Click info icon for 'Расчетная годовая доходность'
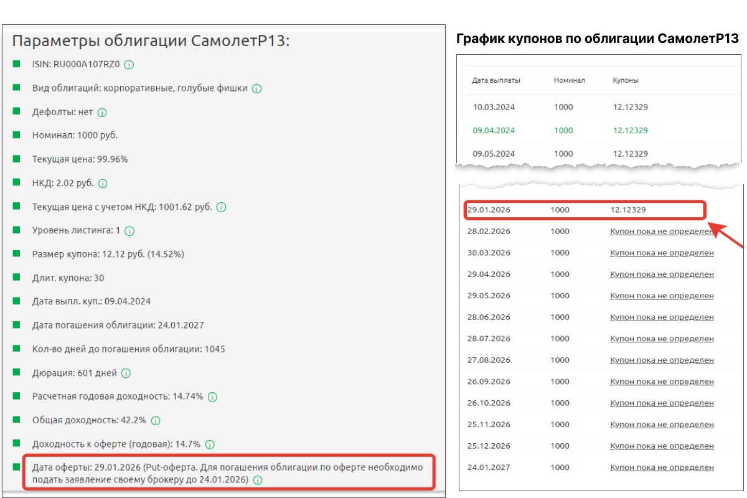747x498 pixels. coord(212,397)
